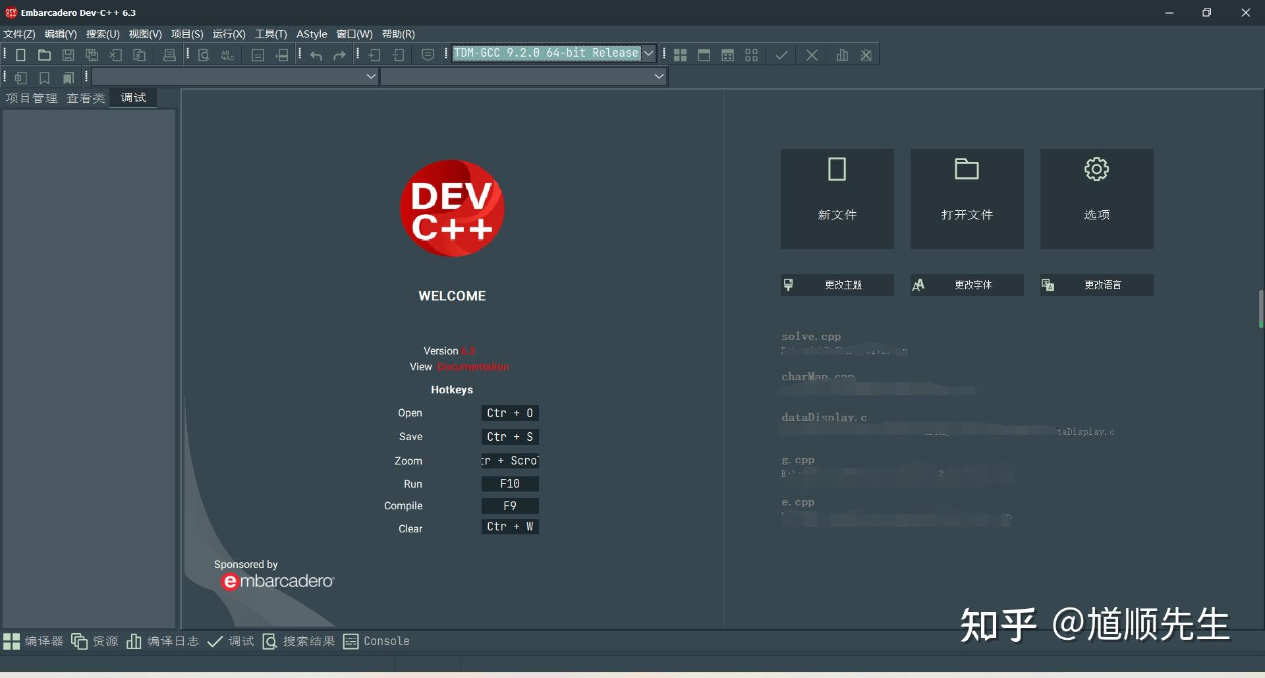Viewport: 1265px width, 678px height.
Task: Select the 调试 tab in left panel
Action: (133, 98)
